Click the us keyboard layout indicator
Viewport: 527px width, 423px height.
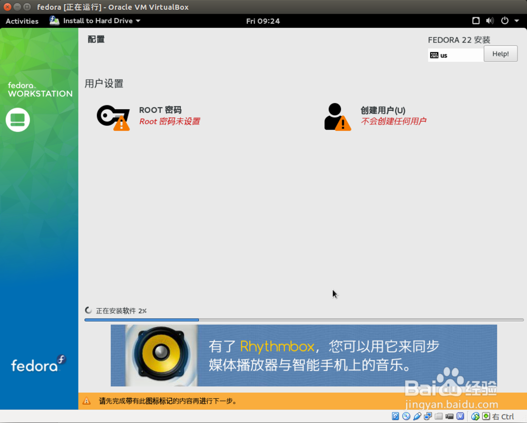click(x=455, y=55)
